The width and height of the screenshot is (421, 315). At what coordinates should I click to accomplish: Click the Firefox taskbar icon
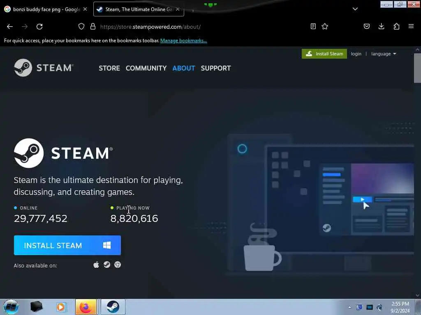click(x=86, y=307)
